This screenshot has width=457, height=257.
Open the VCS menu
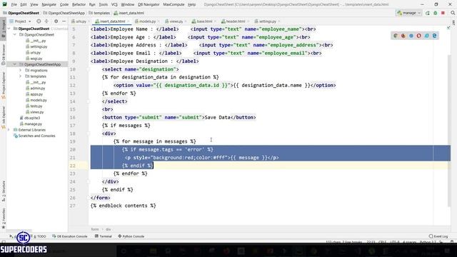coord(114,4)
